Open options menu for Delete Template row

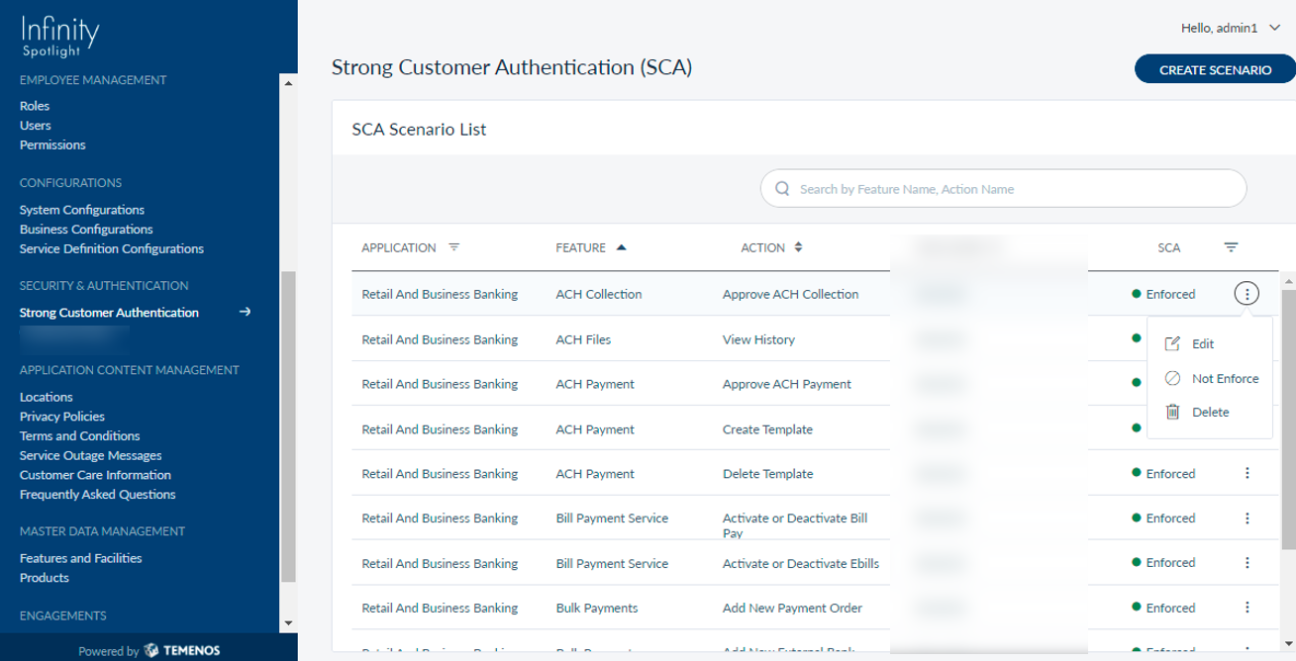[x=1246, y=474]
